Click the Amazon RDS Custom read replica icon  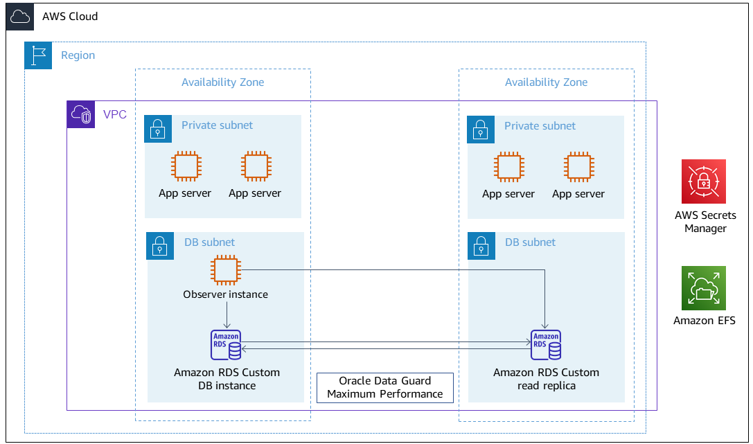point(546,344)
